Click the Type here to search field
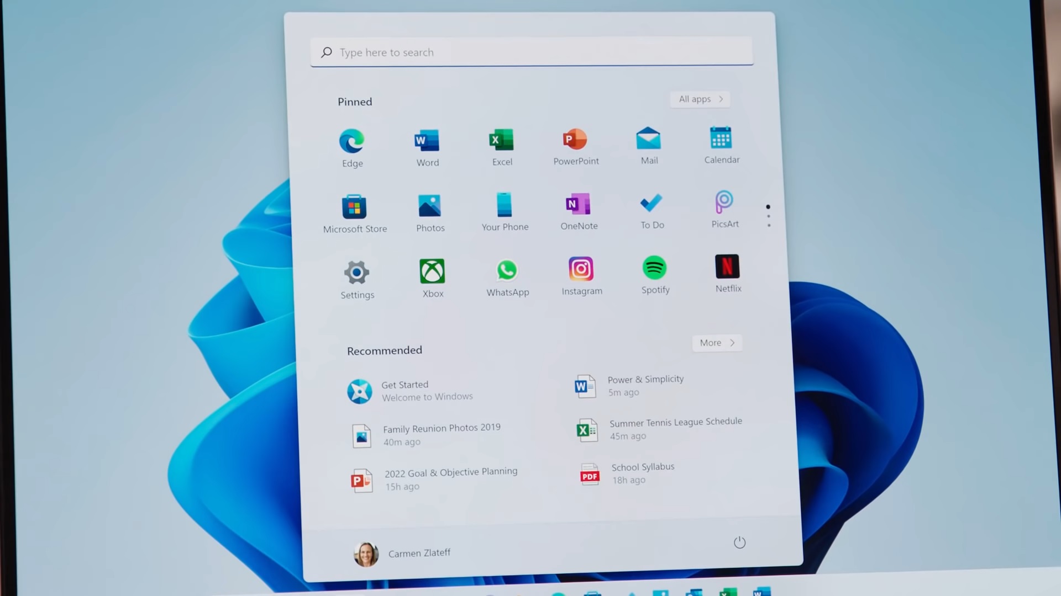Viewport: 1061px width, 596px height. coord(532,51)
